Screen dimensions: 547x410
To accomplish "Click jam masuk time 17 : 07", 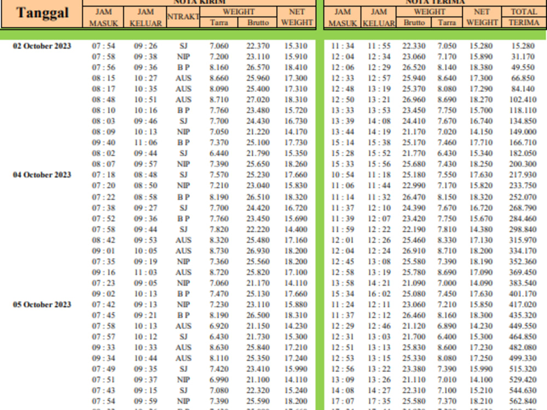I will 342,401.
